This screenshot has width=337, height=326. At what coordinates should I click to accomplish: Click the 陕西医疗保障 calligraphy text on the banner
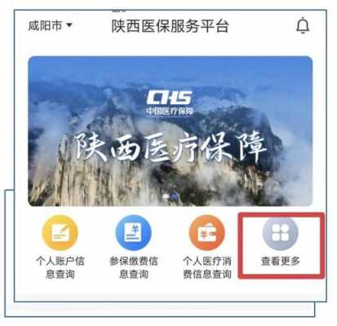pos(171,148)
